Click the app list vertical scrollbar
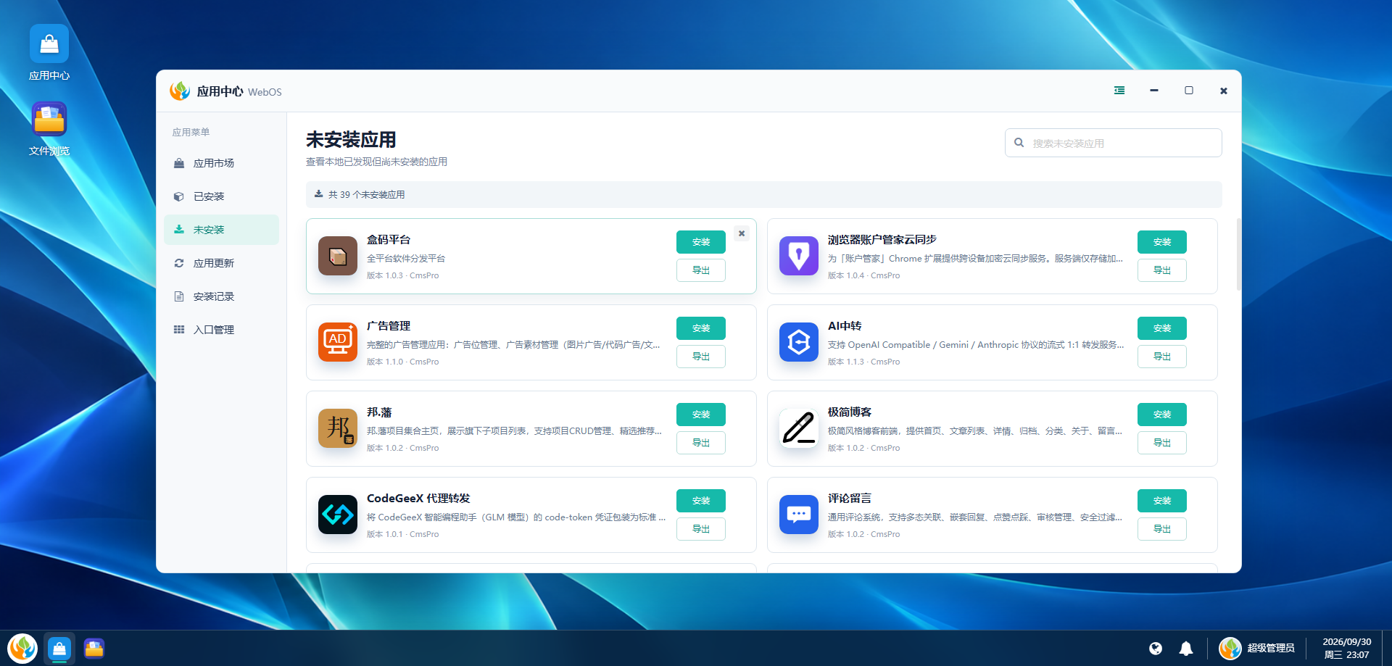Screen dimensions: 1392x666 pos(1238,254)
